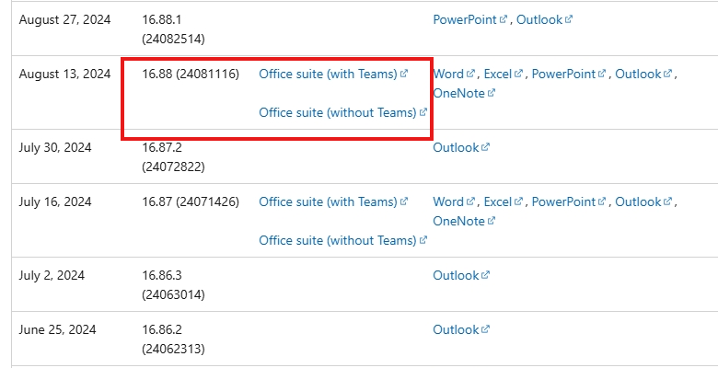Select the date cell August 13, 2024
The width and height of the screenshot is (718, 368).
[64, 75]
